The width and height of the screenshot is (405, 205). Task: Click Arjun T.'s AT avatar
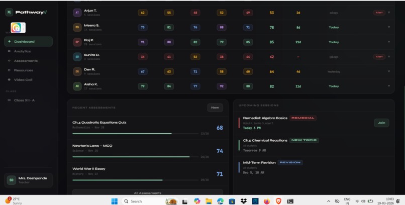pos(77,13)
